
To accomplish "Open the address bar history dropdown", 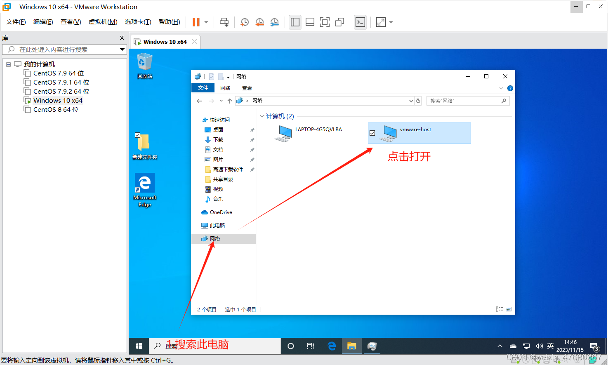I will [x=411, y=101].
